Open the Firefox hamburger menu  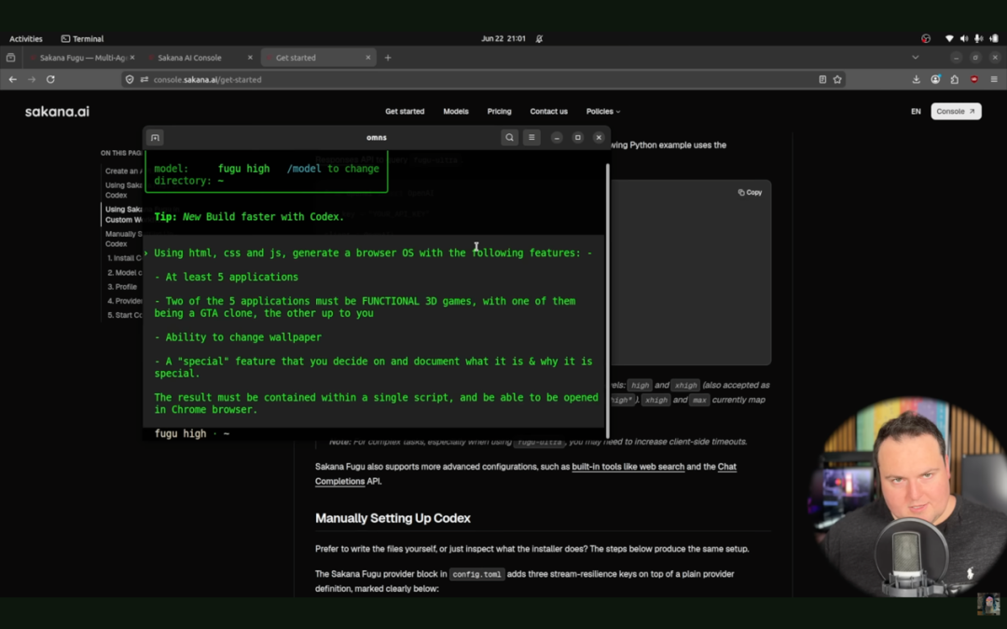coord(994,79)
